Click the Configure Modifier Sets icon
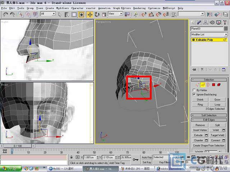 (224, 70)
